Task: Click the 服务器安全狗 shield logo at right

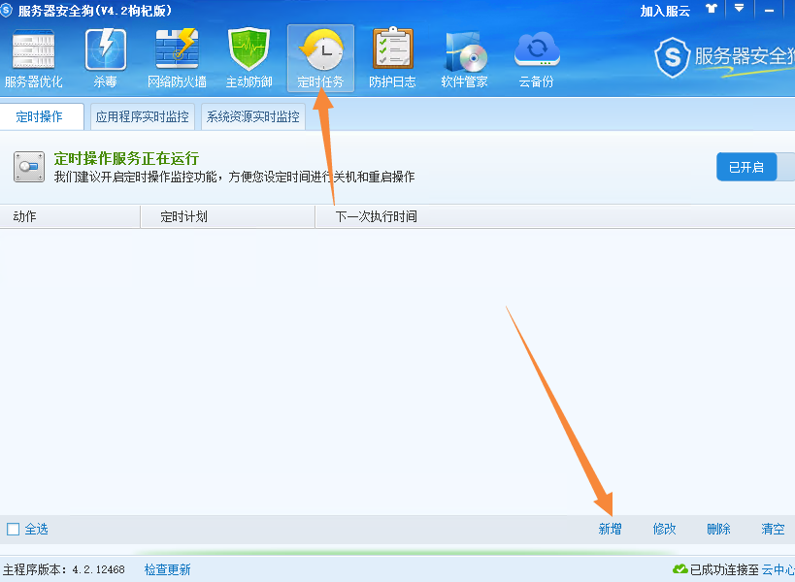Action: click(x=673, y=57)
